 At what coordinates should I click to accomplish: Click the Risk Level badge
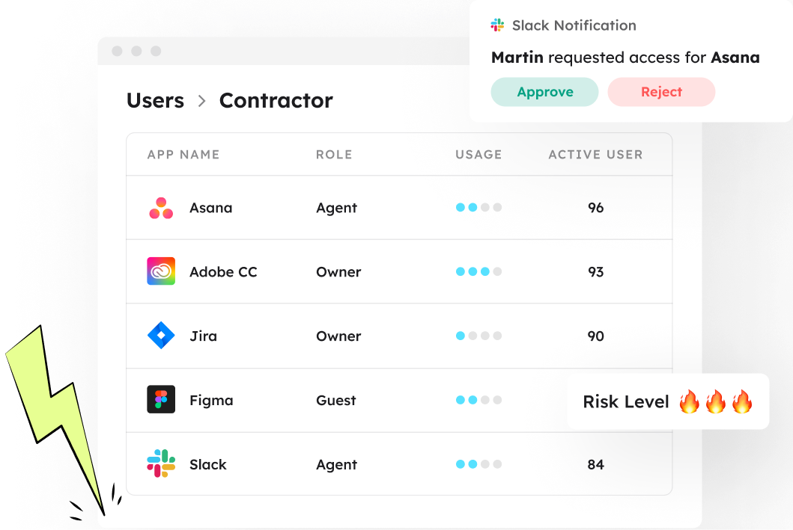click(x=668, y=401)
